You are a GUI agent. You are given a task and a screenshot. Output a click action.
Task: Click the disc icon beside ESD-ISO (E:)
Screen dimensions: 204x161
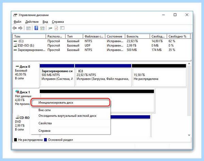[16, 45]
